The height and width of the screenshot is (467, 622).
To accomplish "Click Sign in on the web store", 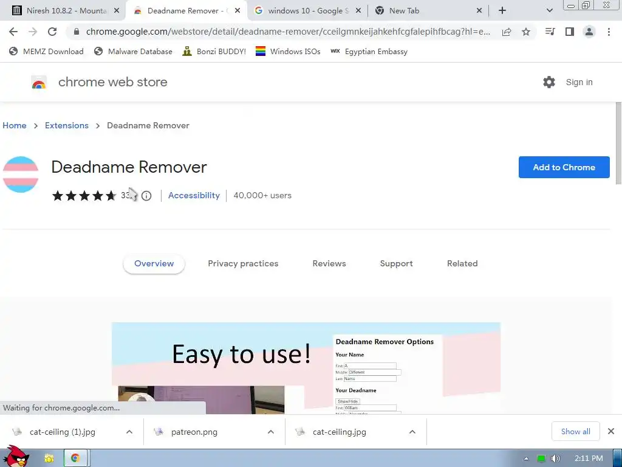I will click(579, 82).
